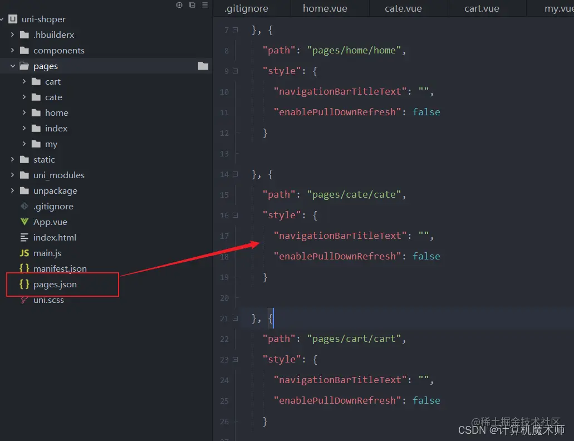Viewport: 574px width, 441px height.
Task: Click the my folder icon
Action: click(36, 144)
